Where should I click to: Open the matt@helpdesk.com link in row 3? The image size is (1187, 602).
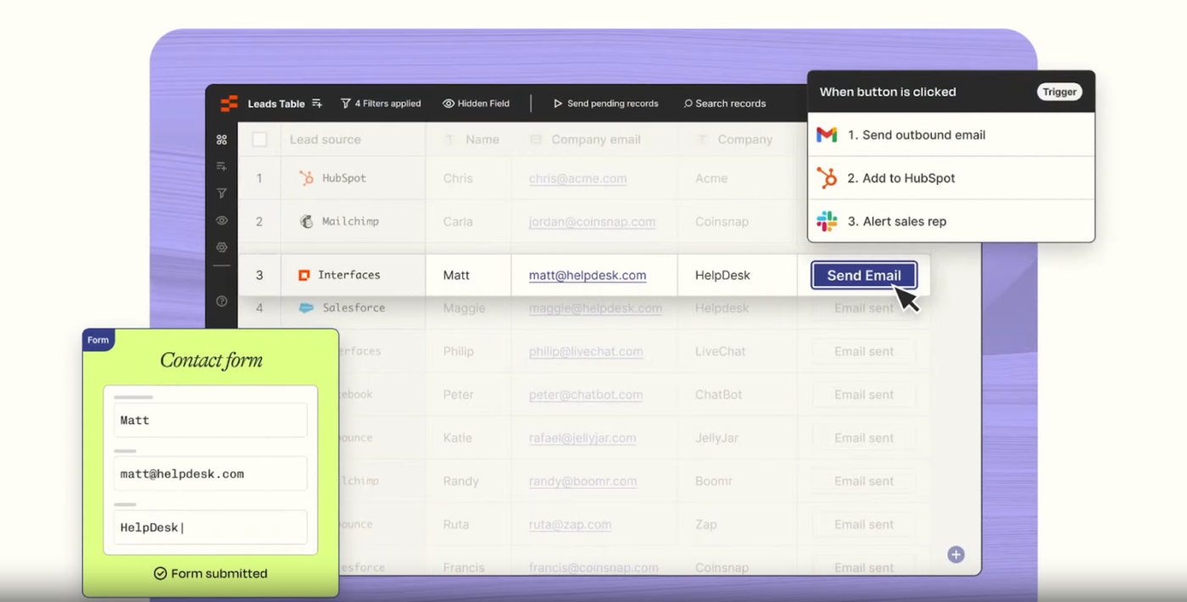588,275
